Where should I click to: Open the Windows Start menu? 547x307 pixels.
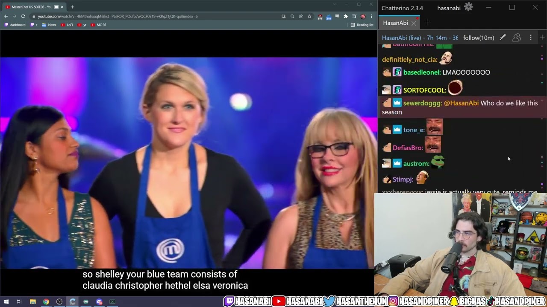[x=6, y=302]
